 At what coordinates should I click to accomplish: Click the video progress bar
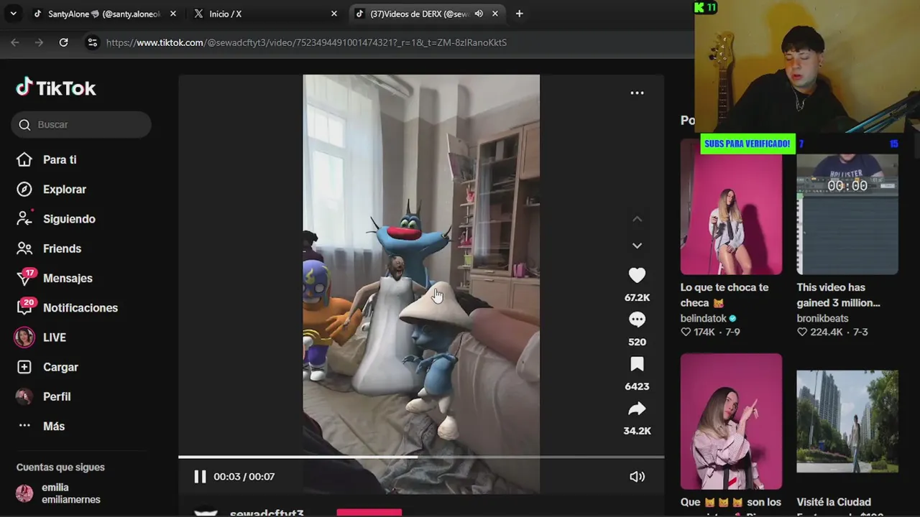click(421, 457)
